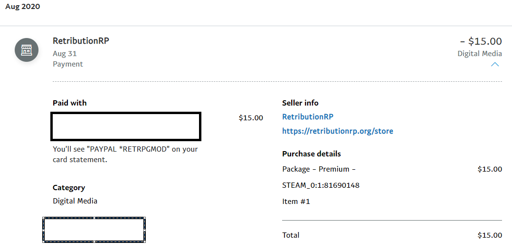The width and height of the screenshot is (512, 251).
Task: Click the STEAM_0:1:81690148 identifier text
Action: pyautogui.click(x=321, y=185)
